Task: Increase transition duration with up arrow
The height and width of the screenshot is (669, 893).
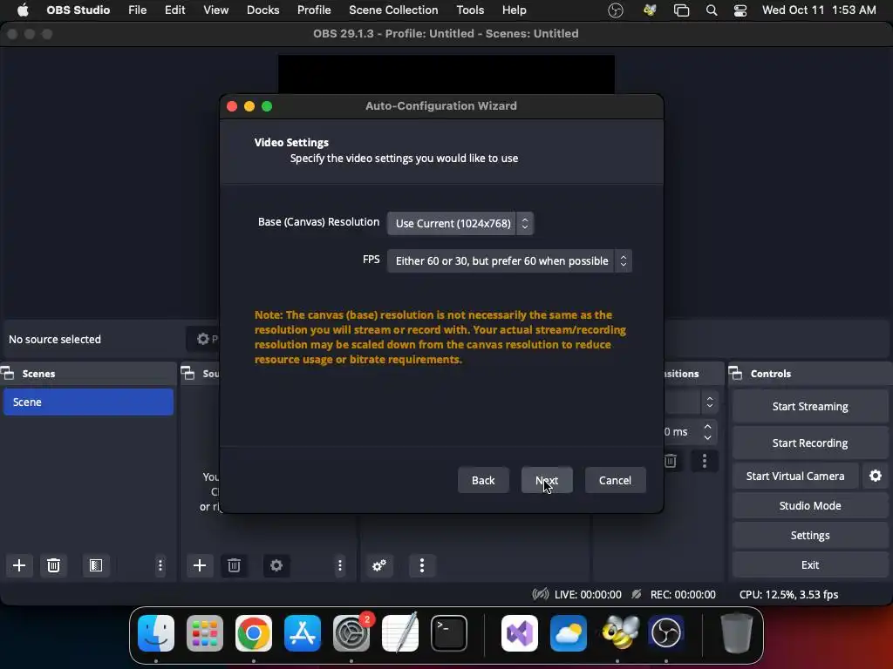Action: click(x=707, y=426)
